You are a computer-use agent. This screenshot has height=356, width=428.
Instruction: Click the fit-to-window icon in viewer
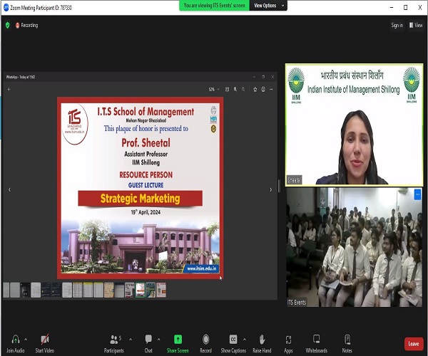click(227, 89)
